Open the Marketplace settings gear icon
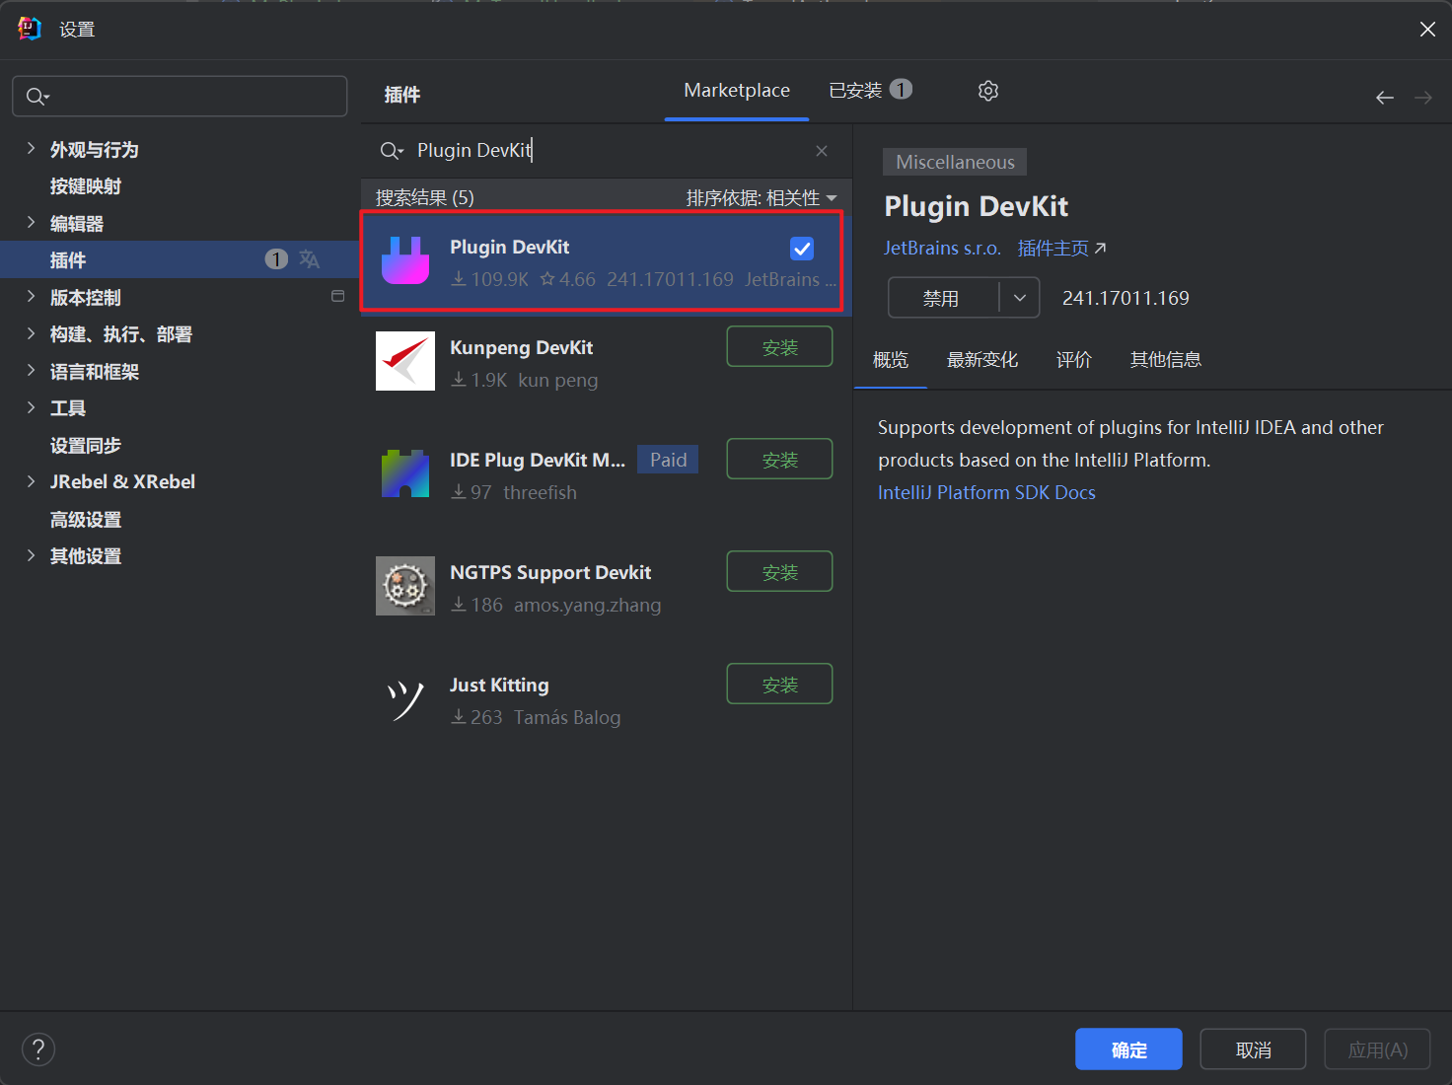This screenshot has height=1085, width=1452. click(987, 90)
